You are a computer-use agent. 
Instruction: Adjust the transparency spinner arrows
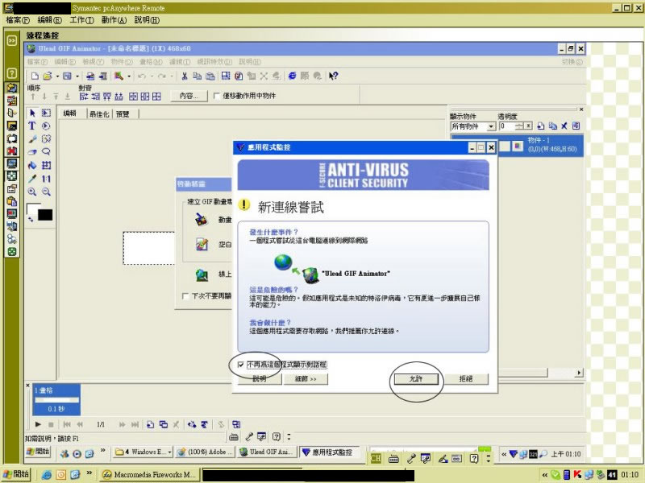click(x=519, y=126)
